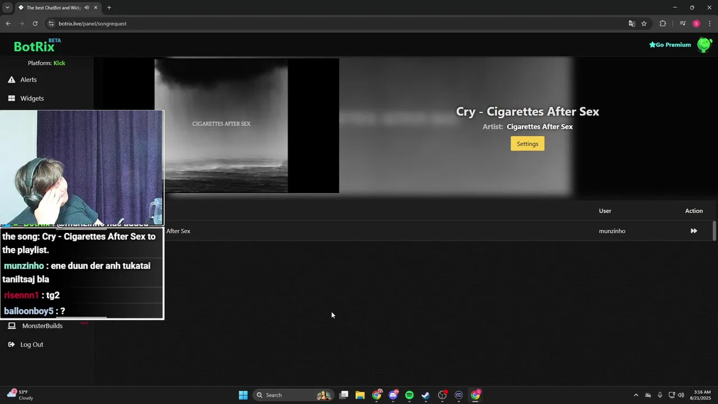This screenshot has height=404, width=718.
Task: Click the Action column header
Action: tap(694, 211)
